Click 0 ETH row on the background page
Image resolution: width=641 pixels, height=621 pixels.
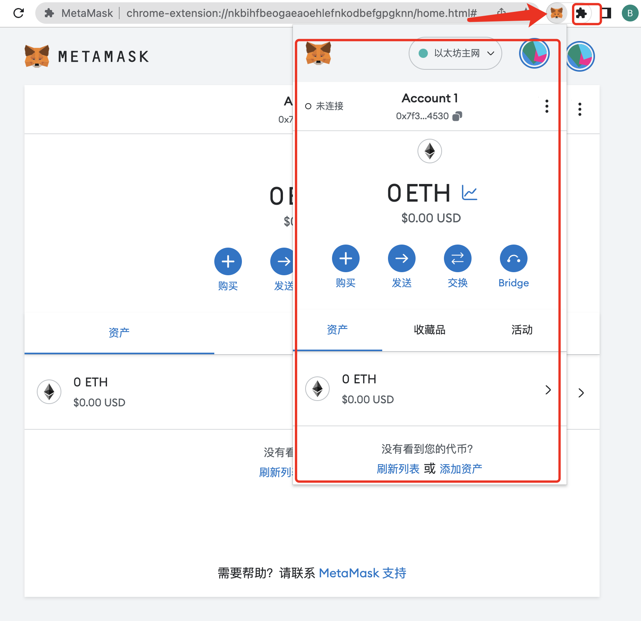click(159, 392)
